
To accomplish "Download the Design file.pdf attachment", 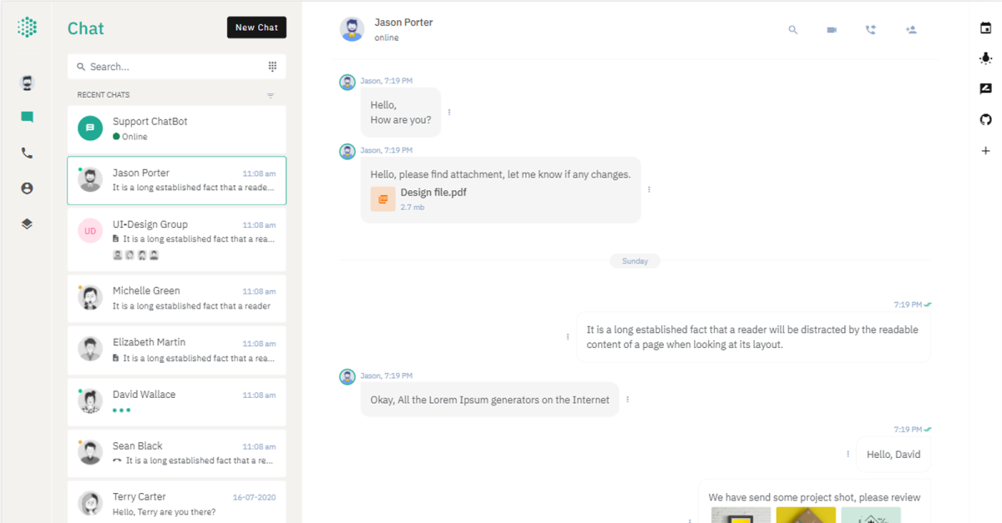I will coord(382,199).
